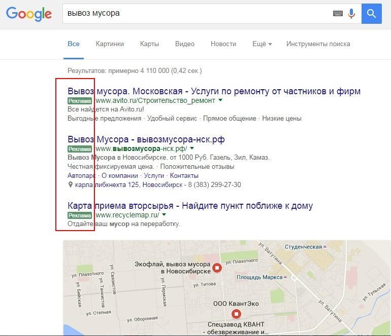Screen dimensions: 391x336
Task: Open the on-screen keyboard icon
Action: pos(338,14)
